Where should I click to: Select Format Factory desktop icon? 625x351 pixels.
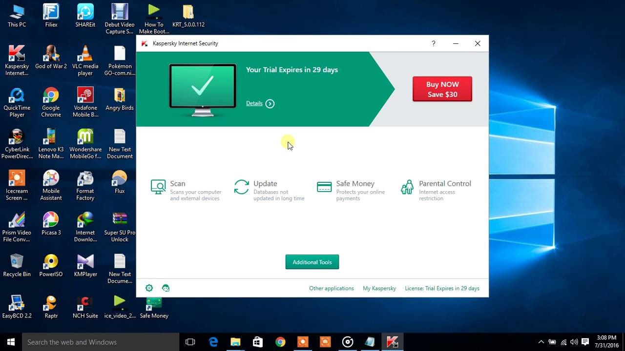point(85,185)
